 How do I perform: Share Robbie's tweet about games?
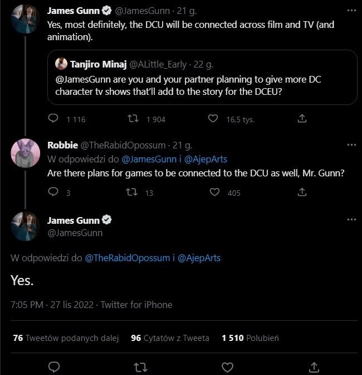tap(302, 193)
